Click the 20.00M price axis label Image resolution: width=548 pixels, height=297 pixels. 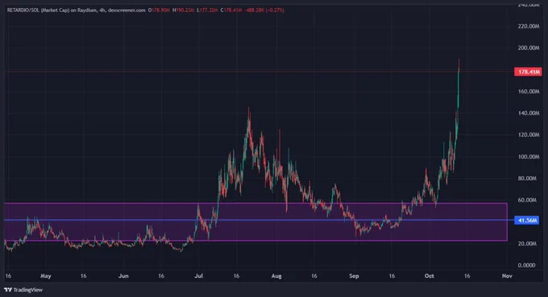point(527,244)
